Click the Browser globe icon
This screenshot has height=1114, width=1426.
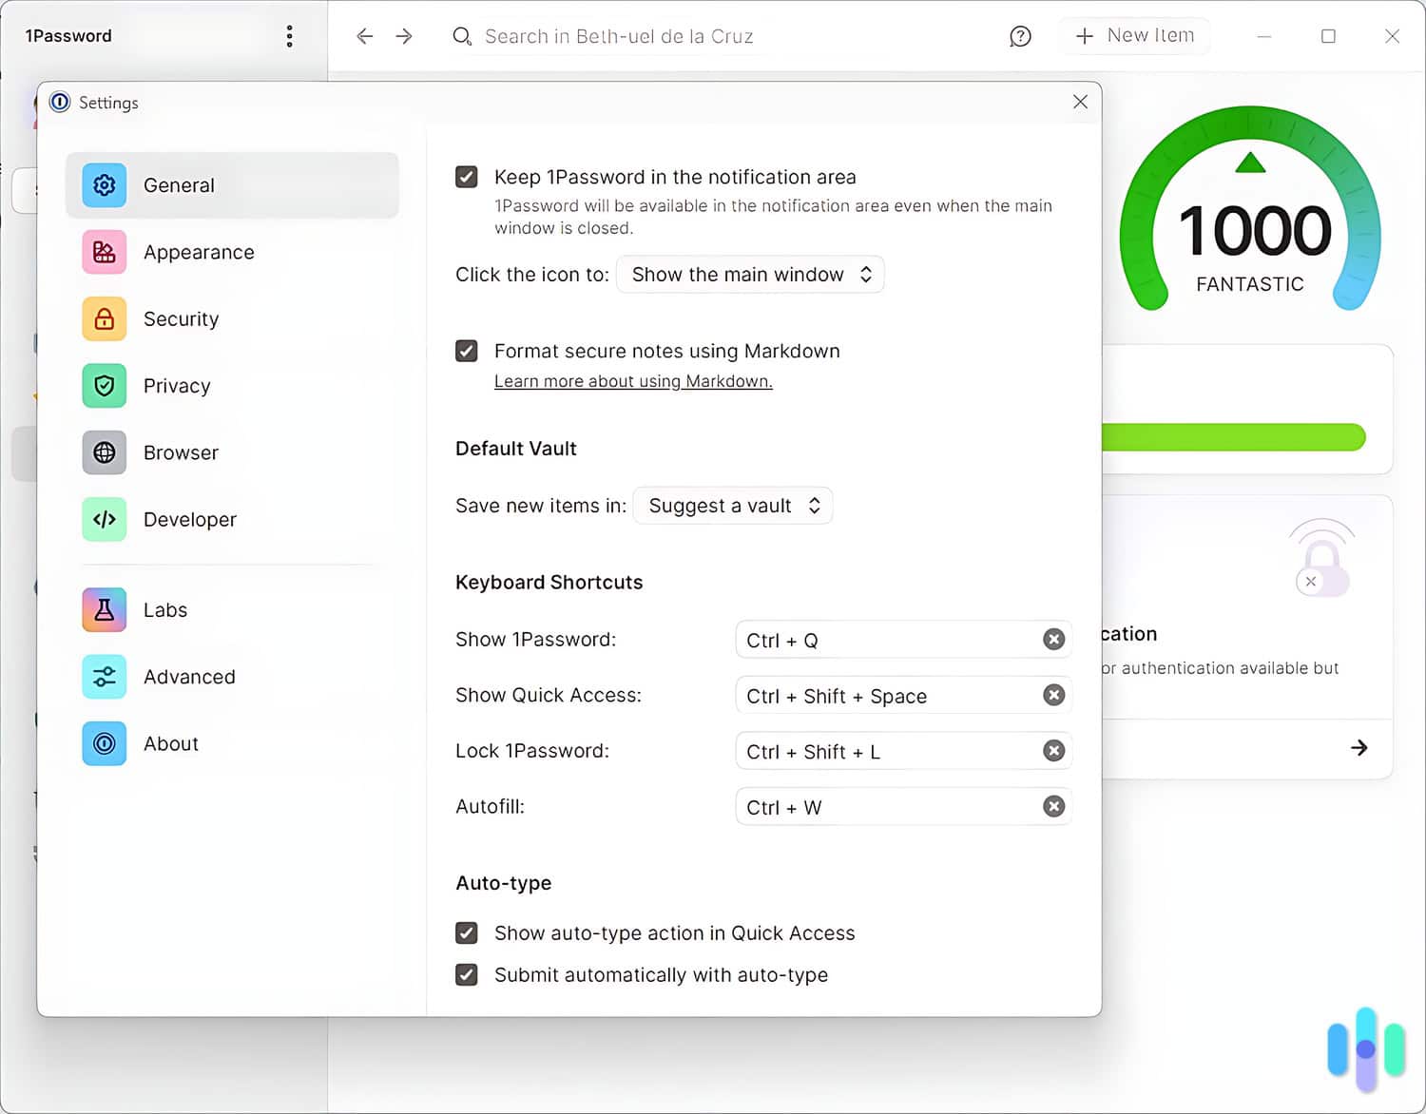[x=104, y=452]
